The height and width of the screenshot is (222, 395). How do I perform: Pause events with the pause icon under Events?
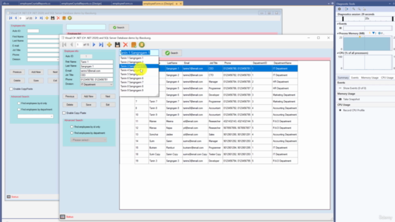tap(340, 28)
